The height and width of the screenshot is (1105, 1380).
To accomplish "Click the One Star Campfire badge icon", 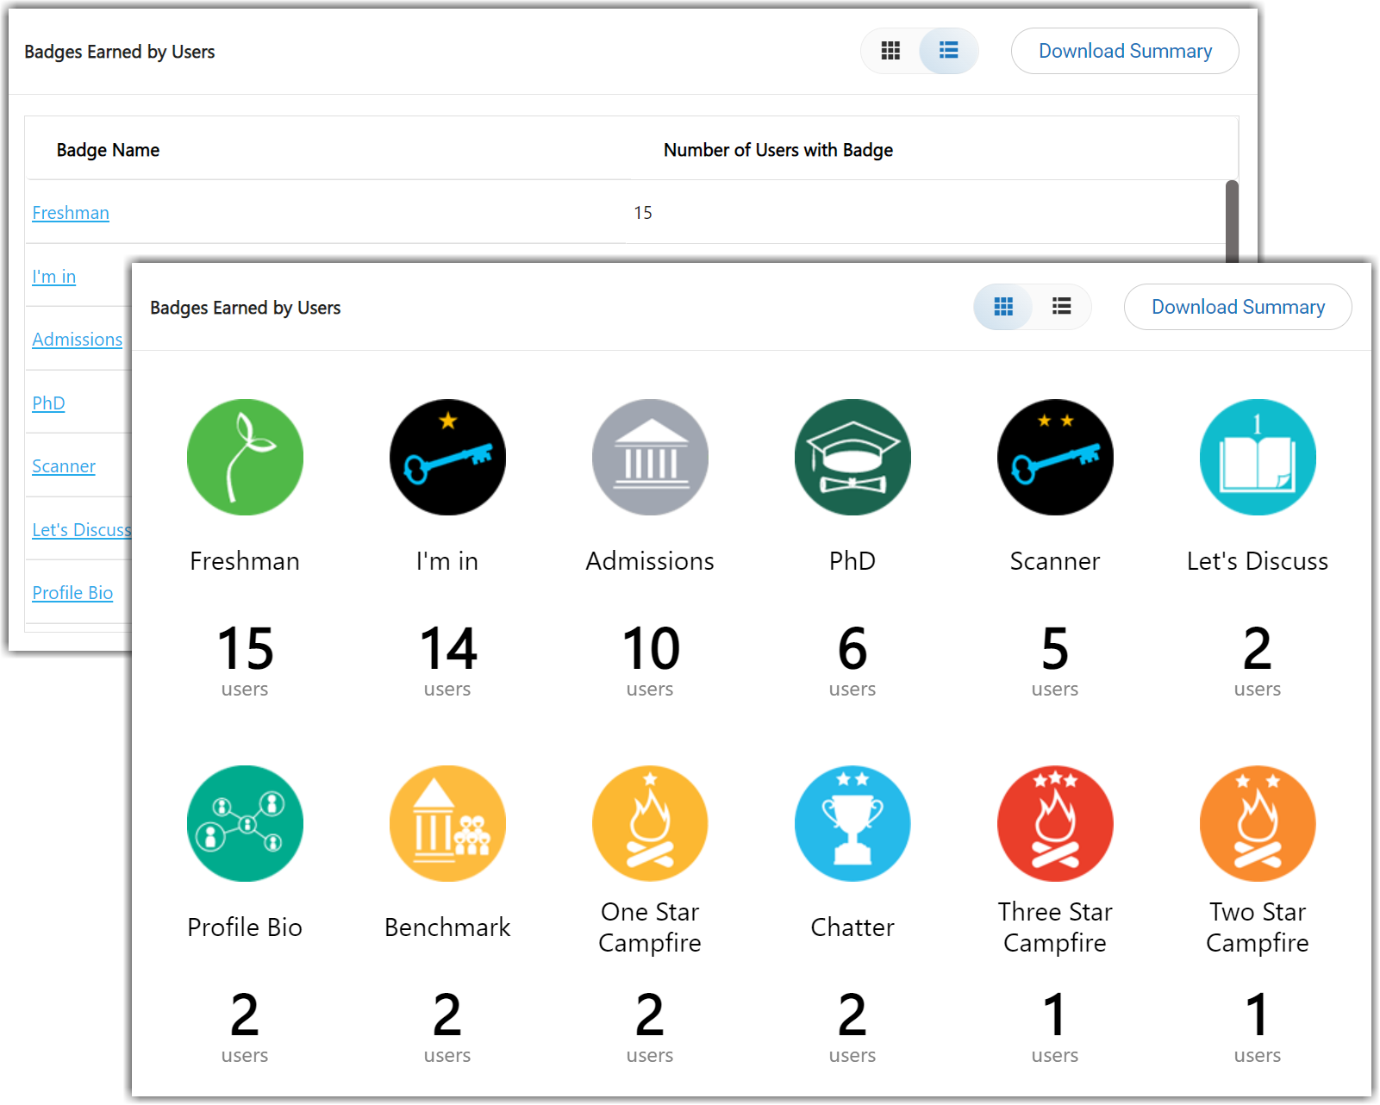I will [650, 823].
